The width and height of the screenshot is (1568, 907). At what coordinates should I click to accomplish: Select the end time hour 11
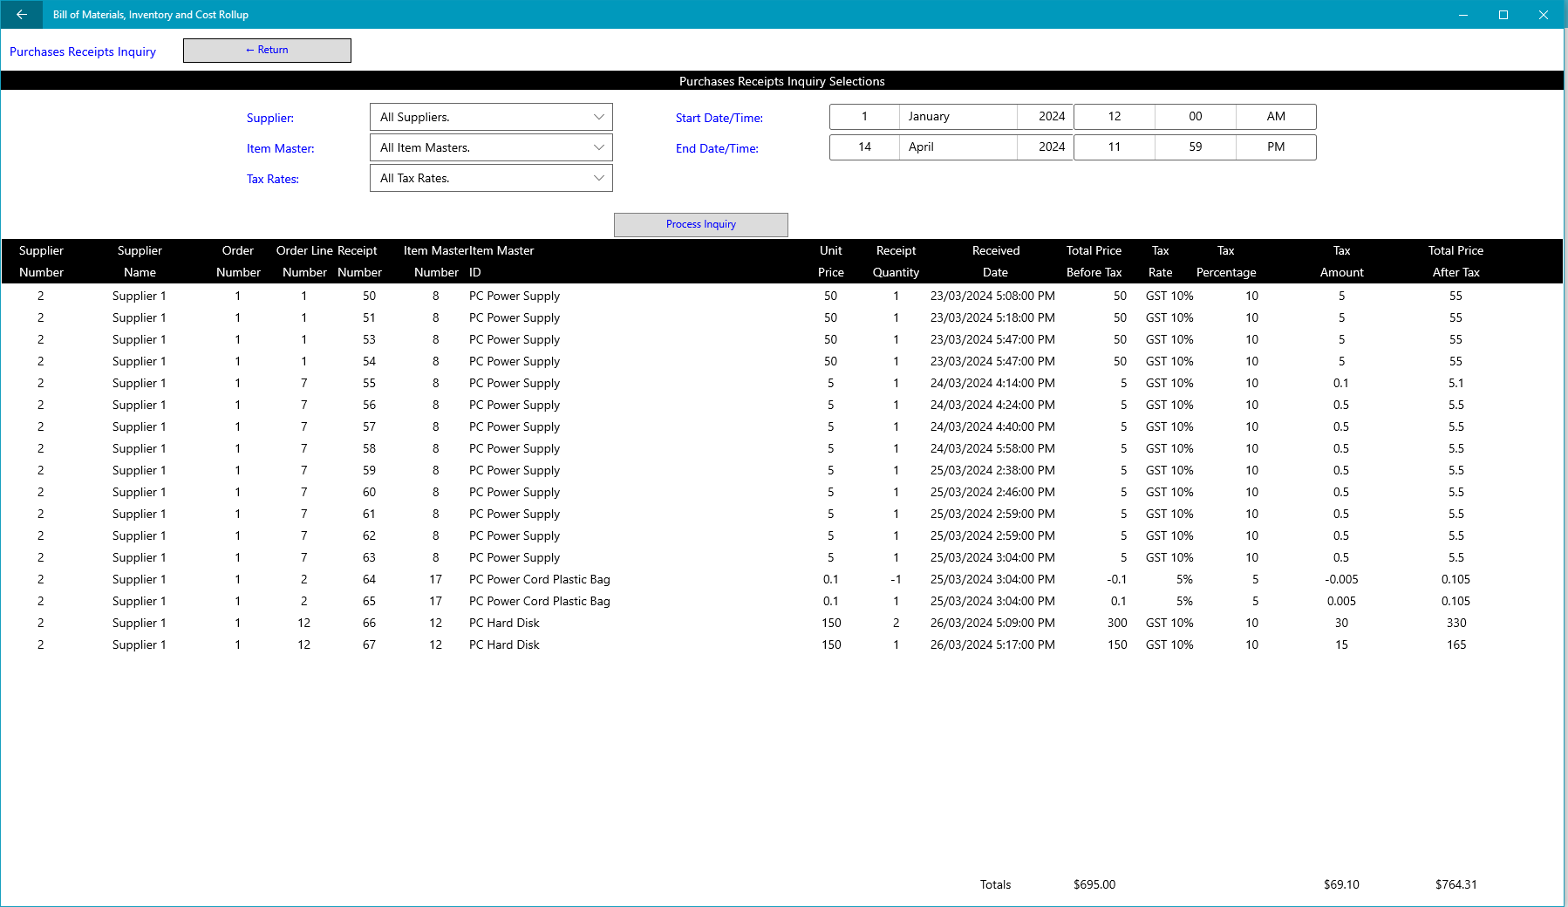pos(1115,147)
